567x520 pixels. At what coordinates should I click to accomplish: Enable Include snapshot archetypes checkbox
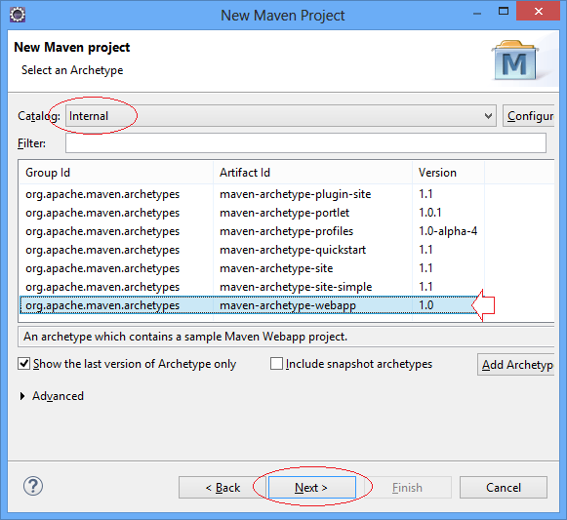(276, 364)
